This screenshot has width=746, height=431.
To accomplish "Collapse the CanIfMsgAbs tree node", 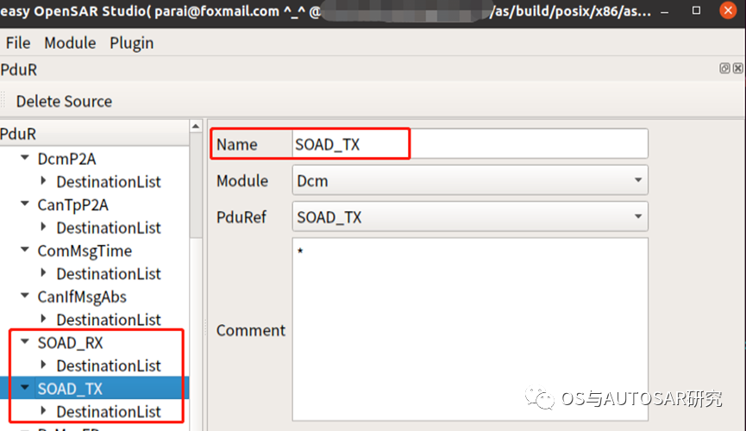I will tap(25, 296).
